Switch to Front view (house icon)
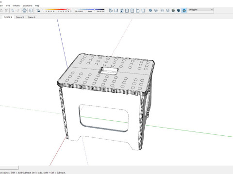Viewport: 233px width, 174px height. click(121, 11)
